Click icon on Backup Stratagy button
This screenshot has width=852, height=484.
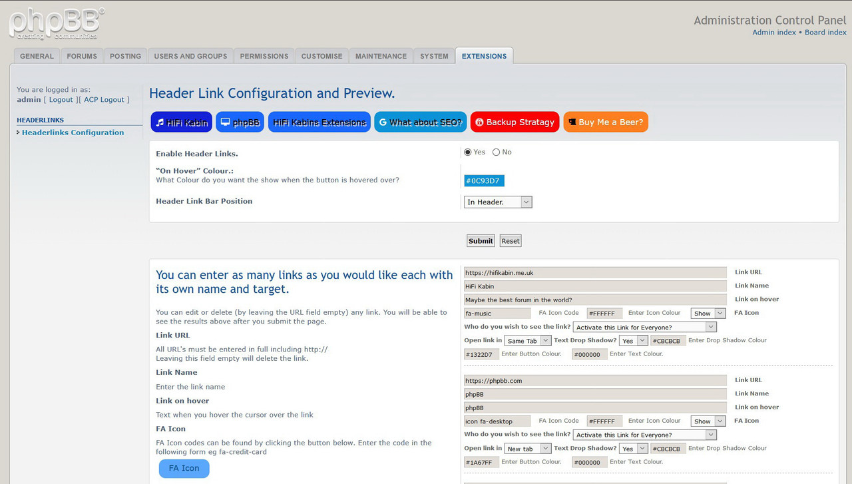point(479,122)
